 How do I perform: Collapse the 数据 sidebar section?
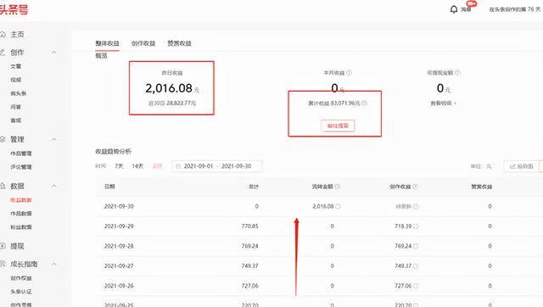tap(54, 186)
